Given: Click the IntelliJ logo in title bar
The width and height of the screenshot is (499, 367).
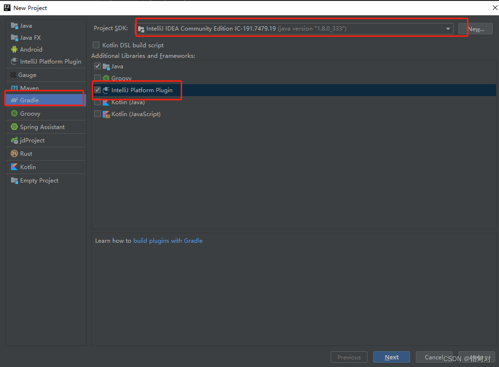Looking at the screenshot, I should pyautogui.click(x=7, y=8).
